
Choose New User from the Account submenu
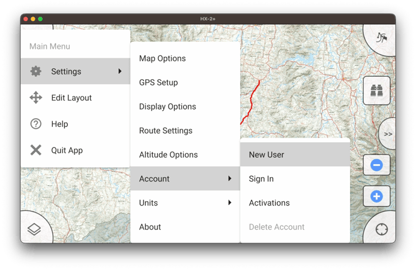pos(266,155)
